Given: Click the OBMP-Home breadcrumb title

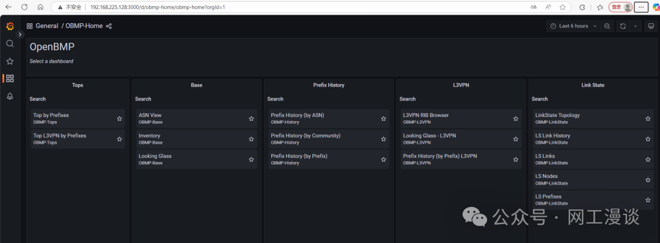Looking at the screenshot, I should coord(84,26).
